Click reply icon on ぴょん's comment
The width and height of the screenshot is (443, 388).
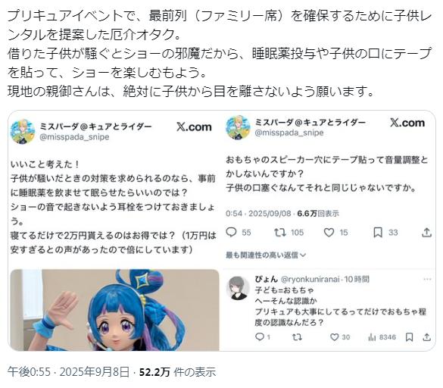pos(259,336)
